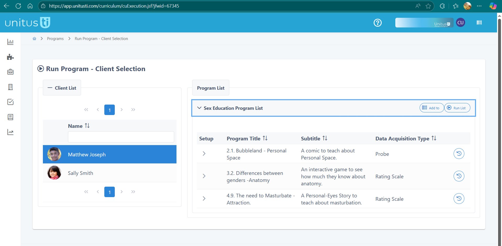Sort by Data Acquisition Type column
Viewport: 502px width, 246px height.
(x=434, y=138)
